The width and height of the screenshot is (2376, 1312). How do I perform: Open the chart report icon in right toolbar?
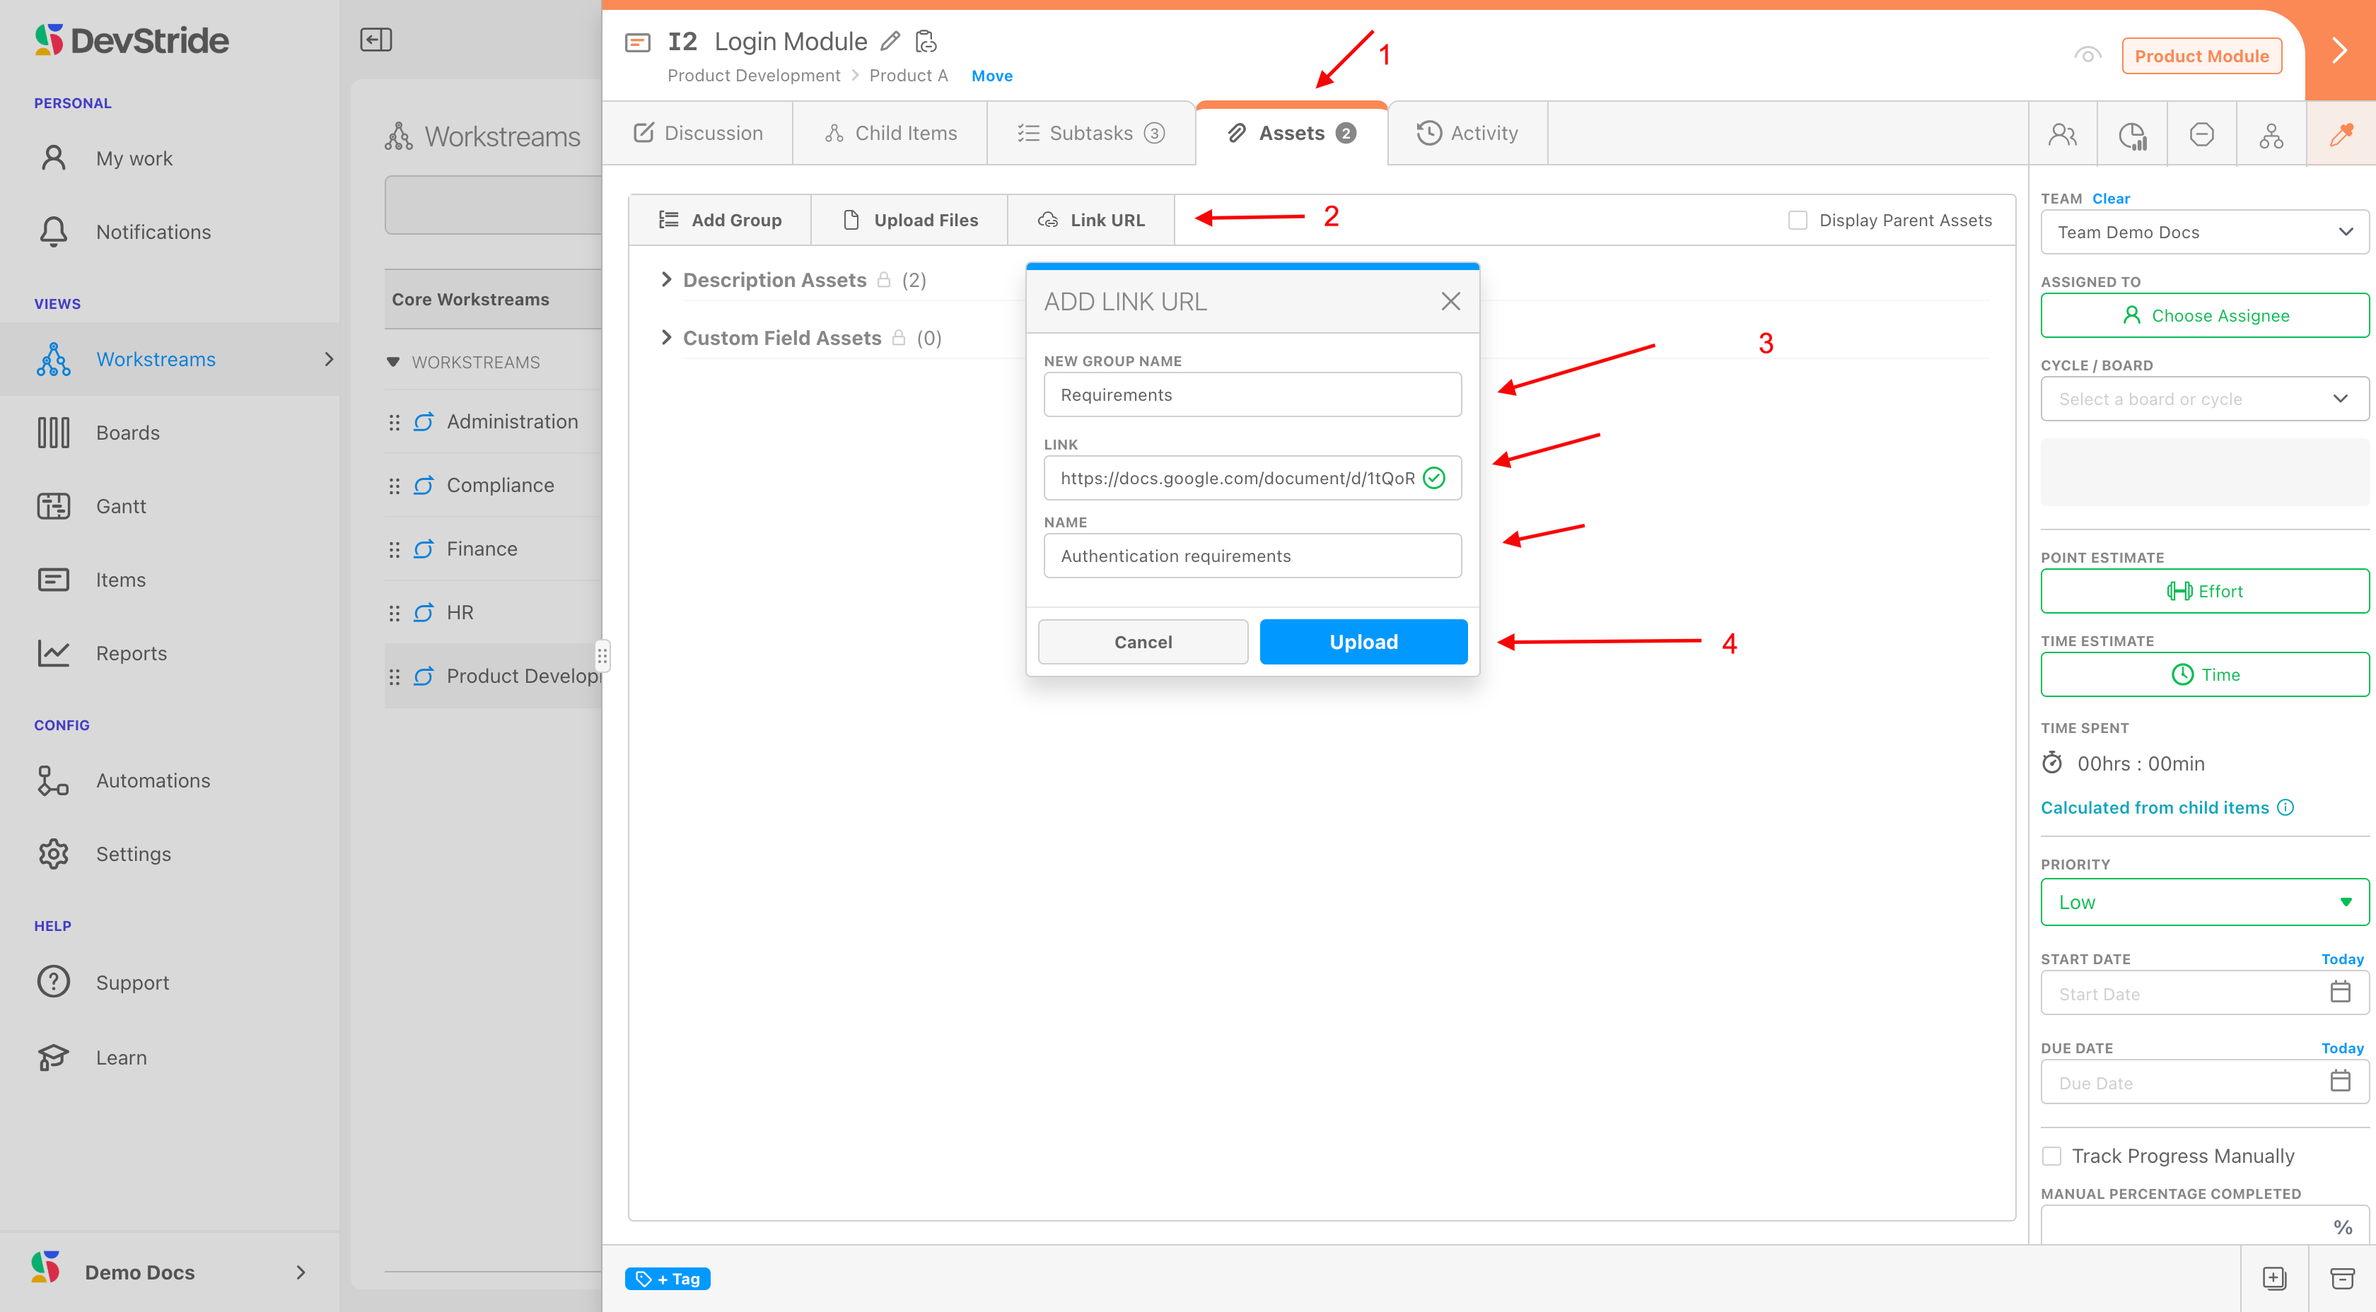point(2133,134)
